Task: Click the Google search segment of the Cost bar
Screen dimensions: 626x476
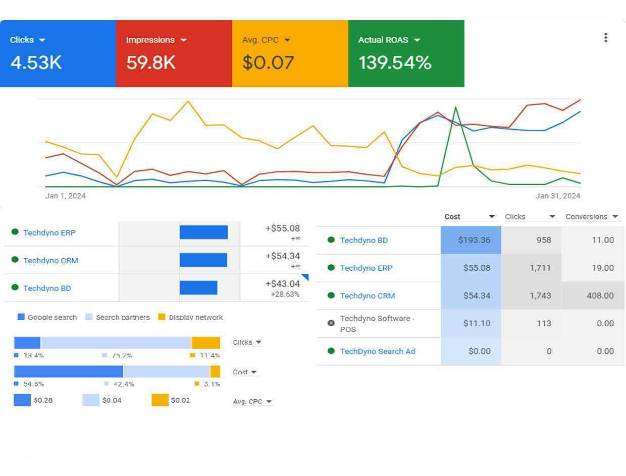Action: [x=69, y=372]
